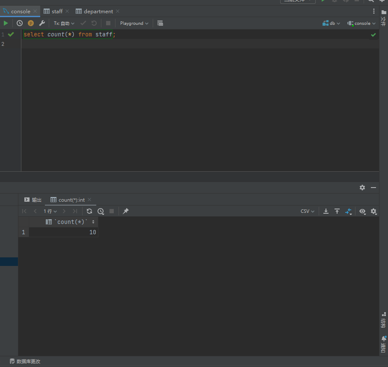Open the 通知 notifications side panel

pos(384,344)
